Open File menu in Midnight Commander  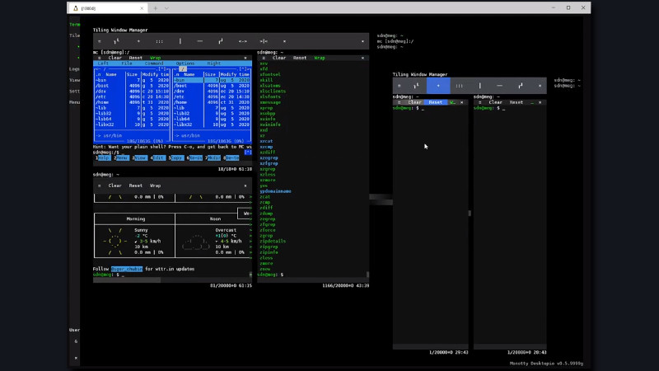pyautogui.click(x=127, y=63)
